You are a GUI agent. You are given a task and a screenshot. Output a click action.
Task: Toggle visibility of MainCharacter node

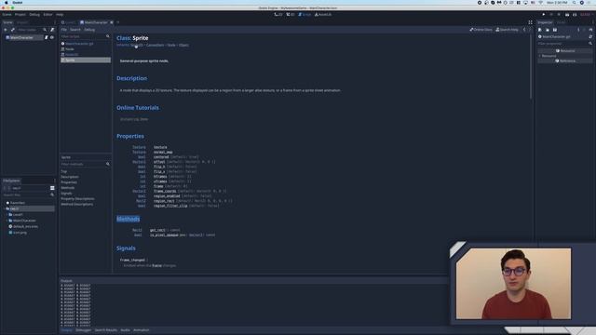point(52,37)
